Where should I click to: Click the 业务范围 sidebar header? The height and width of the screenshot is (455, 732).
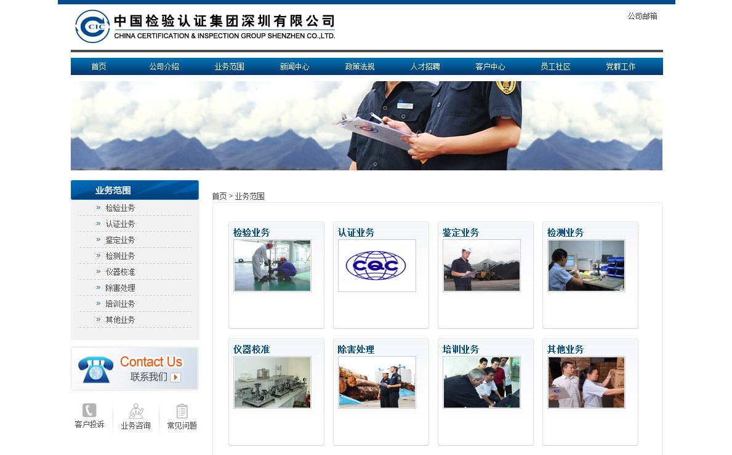(134, 190)
